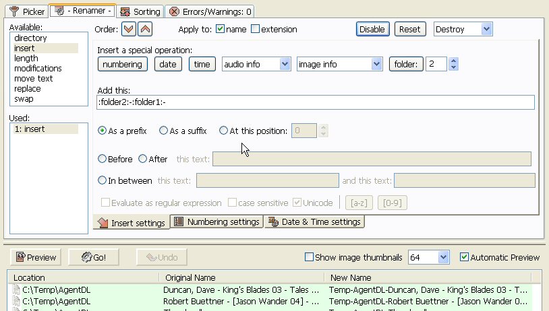
Task: Select swap in Available list
Action: 45,98
